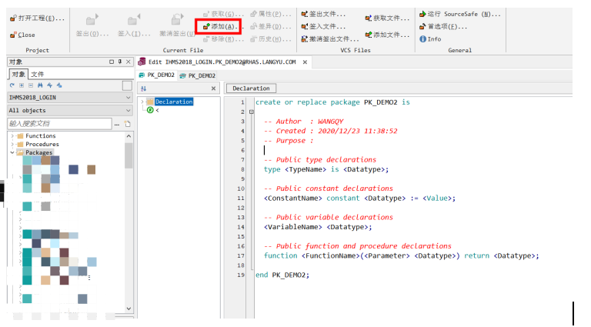The height and width of the screenshot is (327, 591).
Task: Click 签入文件 check in files
Action: pyautogui.click(x=323, y=26)
